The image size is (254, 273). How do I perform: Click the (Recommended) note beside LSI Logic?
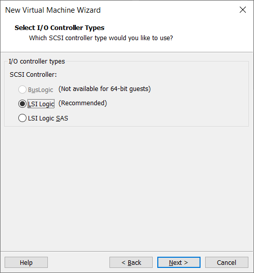click(82, 103)
